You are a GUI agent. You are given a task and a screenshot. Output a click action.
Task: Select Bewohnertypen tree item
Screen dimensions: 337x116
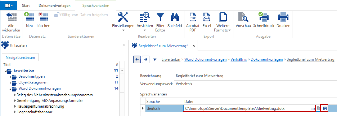pyautogui.click(x=31, y=76)
